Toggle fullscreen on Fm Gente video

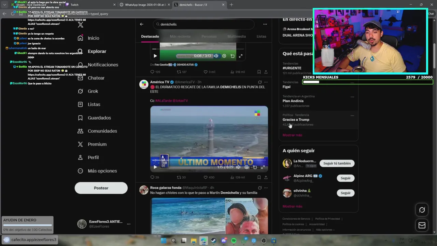[241, 56]
